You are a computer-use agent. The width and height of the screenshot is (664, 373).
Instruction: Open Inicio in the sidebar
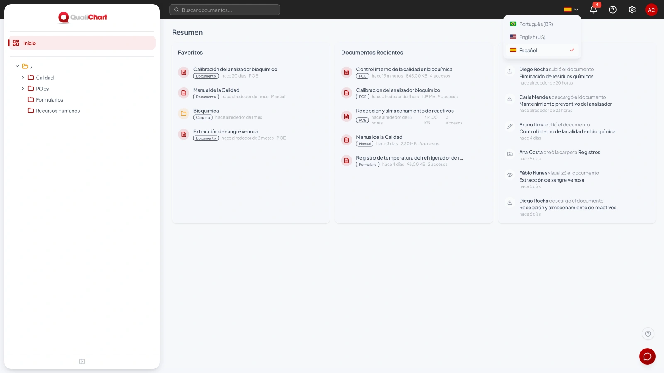(82, 43)
